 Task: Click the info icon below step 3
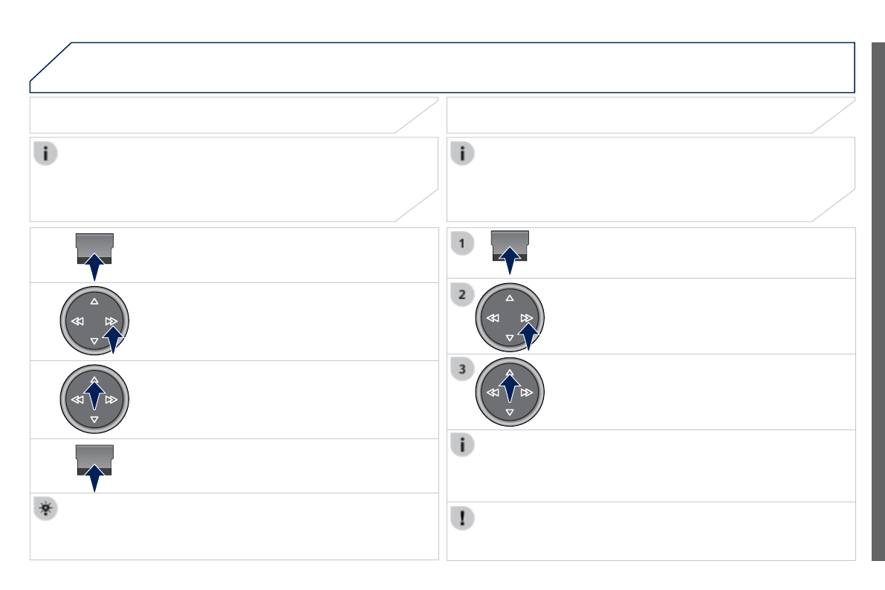462,445
